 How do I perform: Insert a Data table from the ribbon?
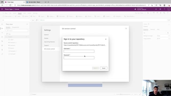(x=61, y=16)
